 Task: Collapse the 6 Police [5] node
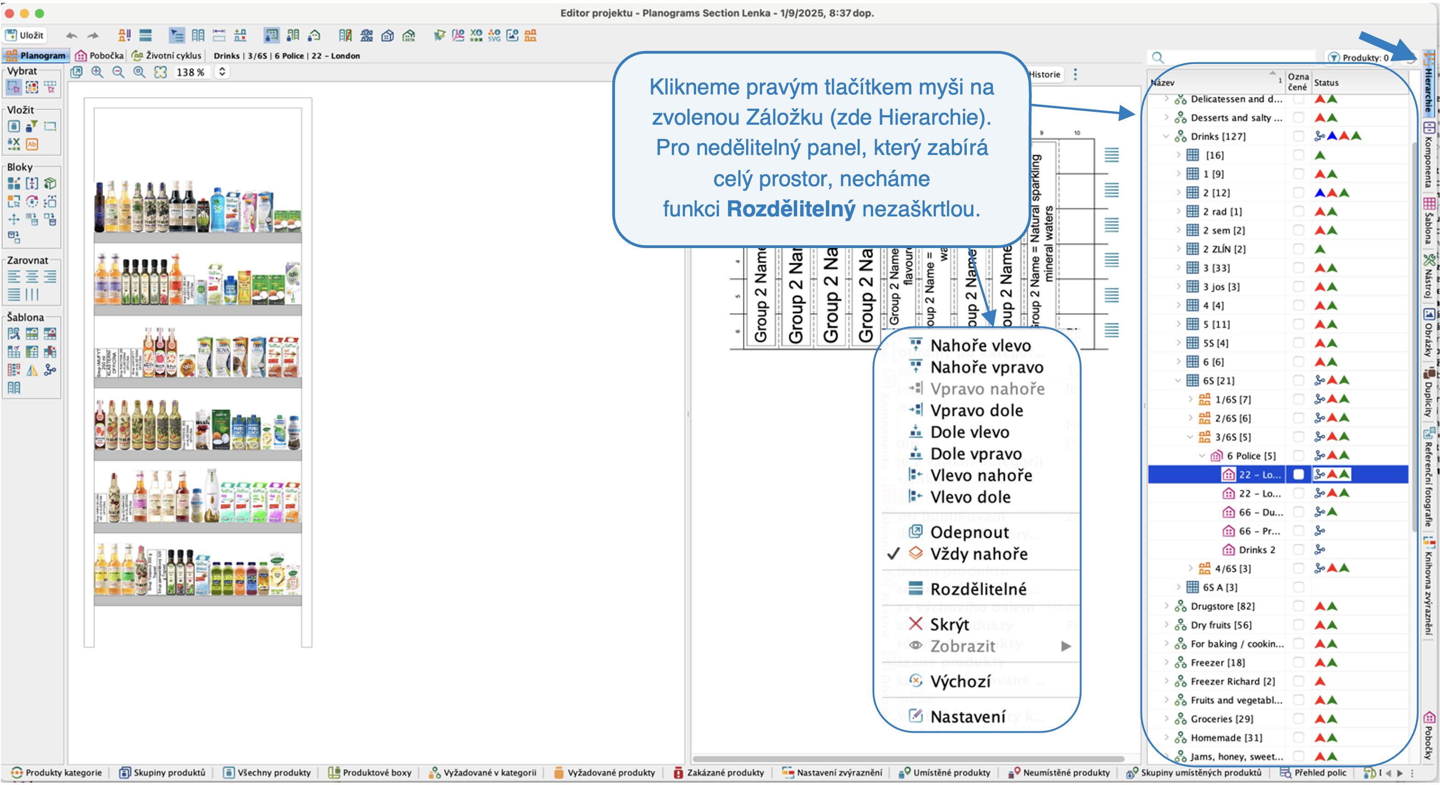click(1202, 456)
